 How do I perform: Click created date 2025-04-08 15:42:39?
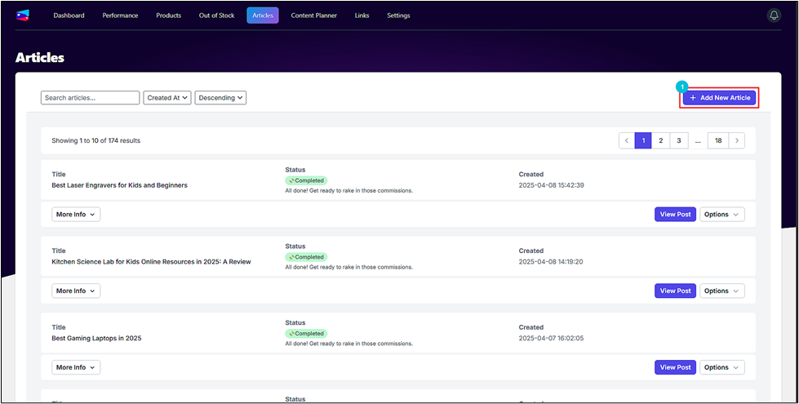552,185
